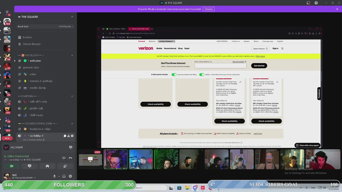
Task: Open user settings gear beside NAT
Action: coord(70,176)
